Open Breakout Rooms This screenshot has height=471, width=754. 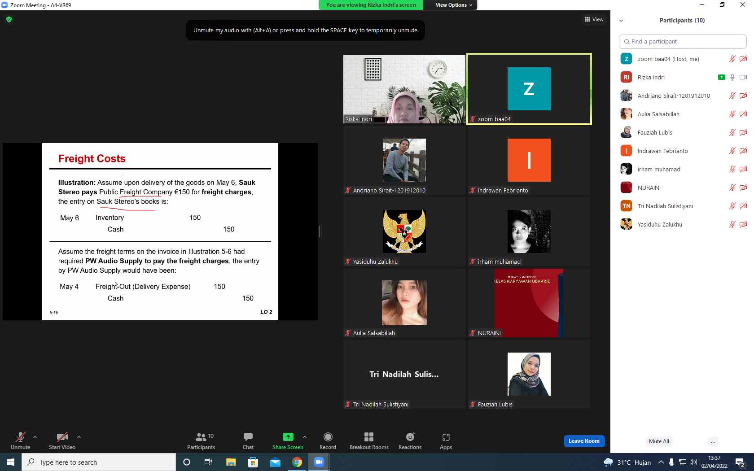click(369, 437)
